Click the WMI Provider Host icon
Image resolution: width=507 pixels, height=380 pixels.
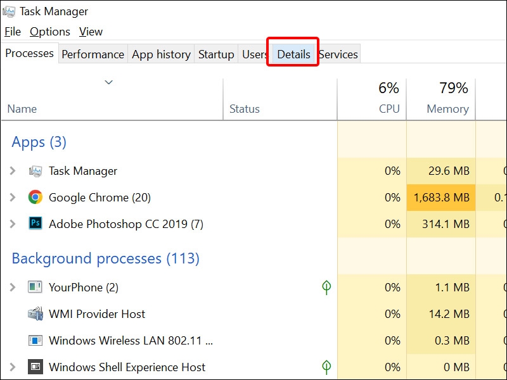click(x=35, y=314)
